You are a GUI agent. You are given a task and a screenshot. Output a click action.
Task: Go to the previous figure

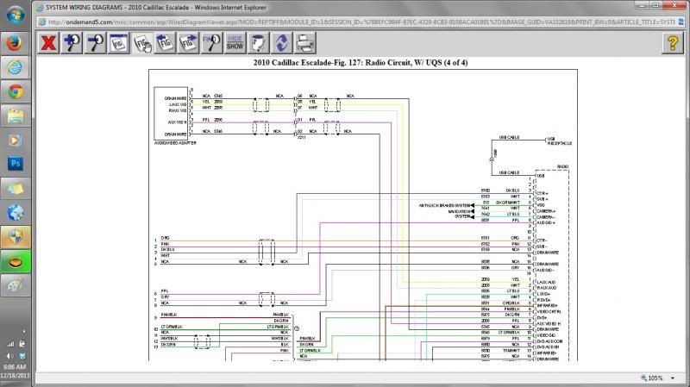165,43
